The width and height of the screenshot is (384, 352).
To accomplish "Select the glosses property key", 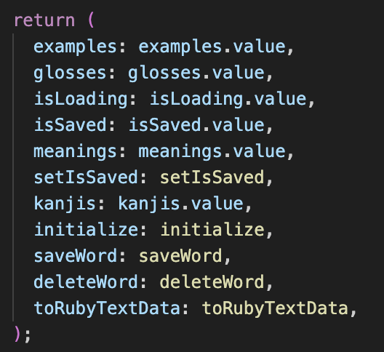I will point(70,73).
